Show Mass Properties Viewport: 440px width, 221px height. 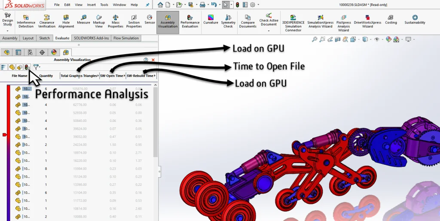116,21
